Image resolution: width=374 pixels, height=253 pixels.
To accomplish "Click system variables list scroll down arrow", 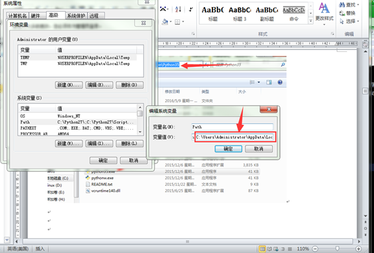I will click(x=140, y=132).
